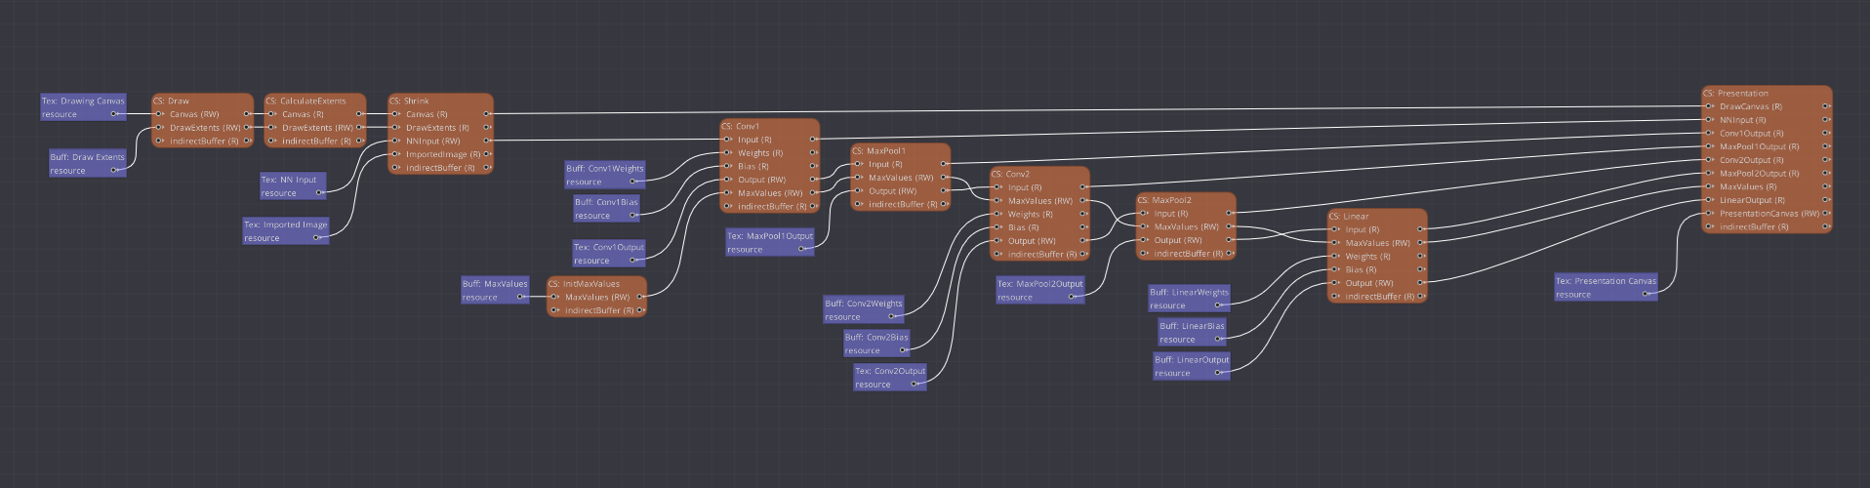The height and width of the screenshot is (488, 1870).
Task: Select the CS: Presentation node title
Action: pyautogui.click(x=1736, y=93)
